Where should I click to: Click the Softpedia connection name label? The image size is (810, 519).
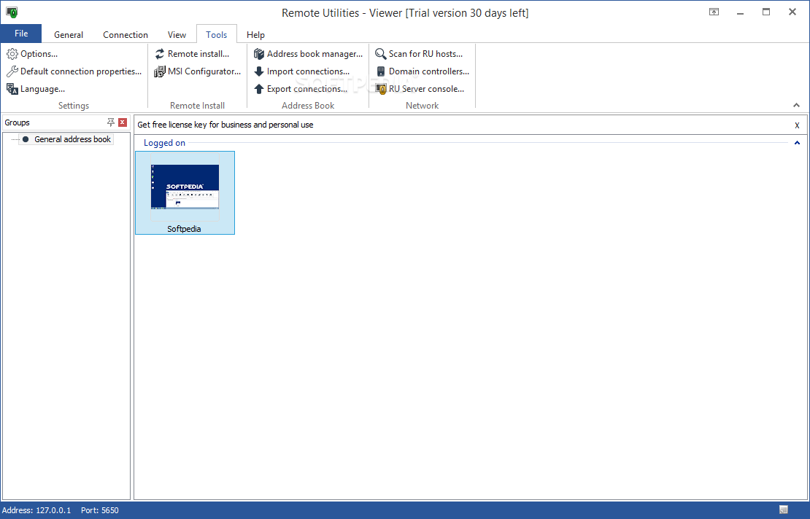pos(184,229)
